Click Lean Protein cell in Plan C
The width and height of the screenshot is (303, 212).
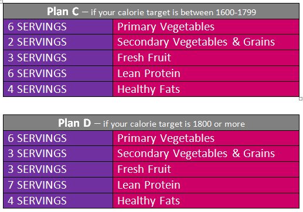click(206, 74)
